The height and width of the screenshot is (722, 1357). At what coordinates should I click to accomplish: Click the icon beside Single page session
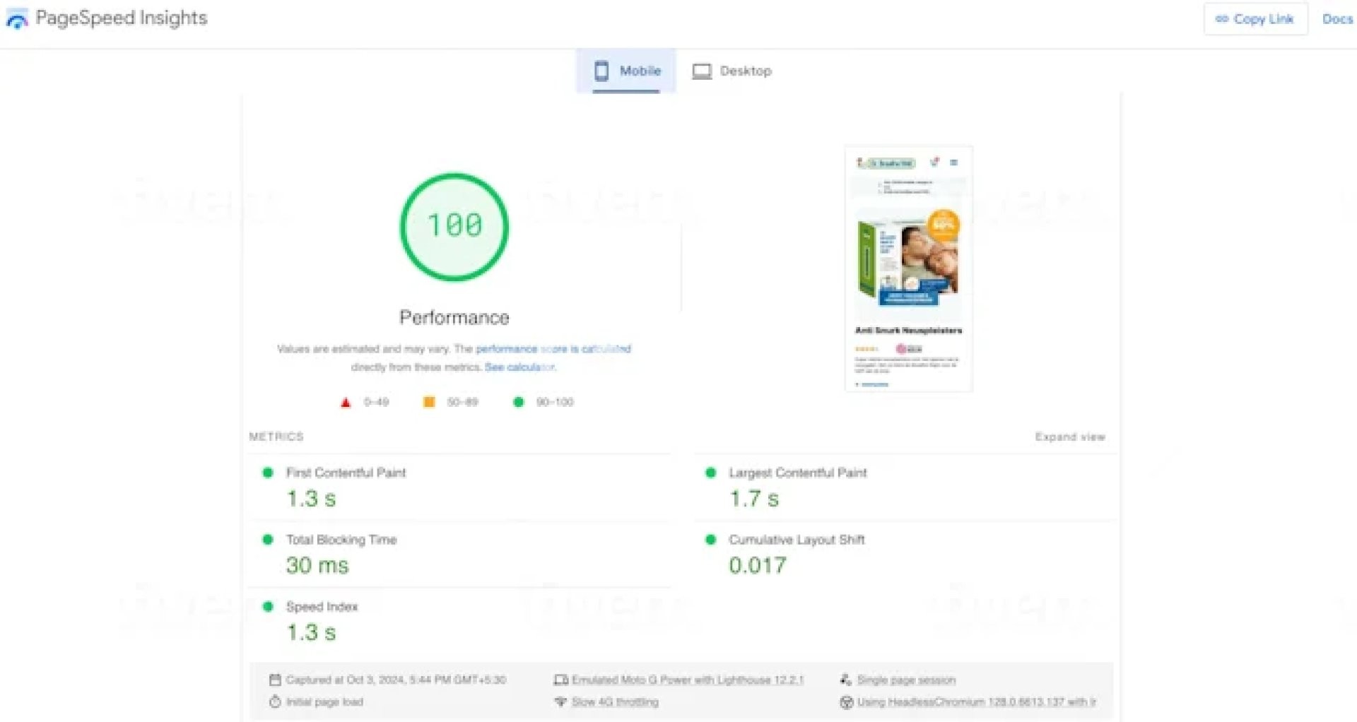point(845,680)
